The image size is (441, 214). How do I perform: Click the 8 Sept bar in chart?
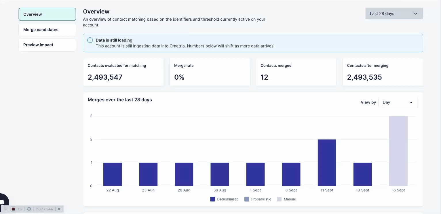coord(291,174)
